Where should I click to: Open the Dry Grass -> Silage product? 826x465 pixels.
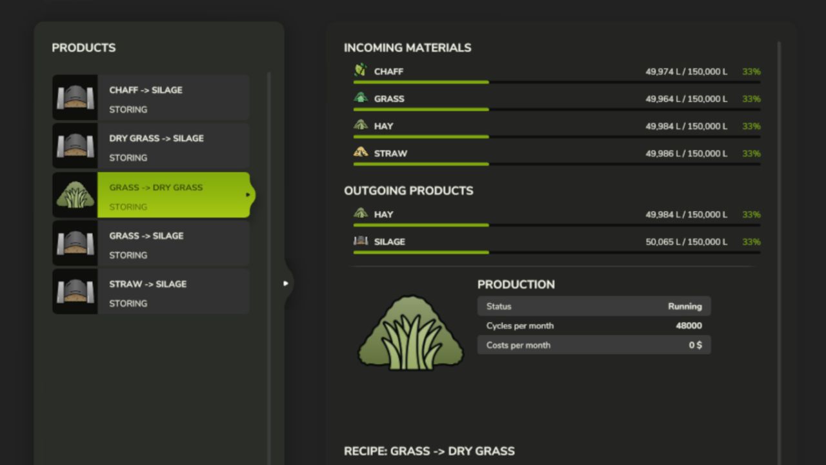[x=173, y=146]
